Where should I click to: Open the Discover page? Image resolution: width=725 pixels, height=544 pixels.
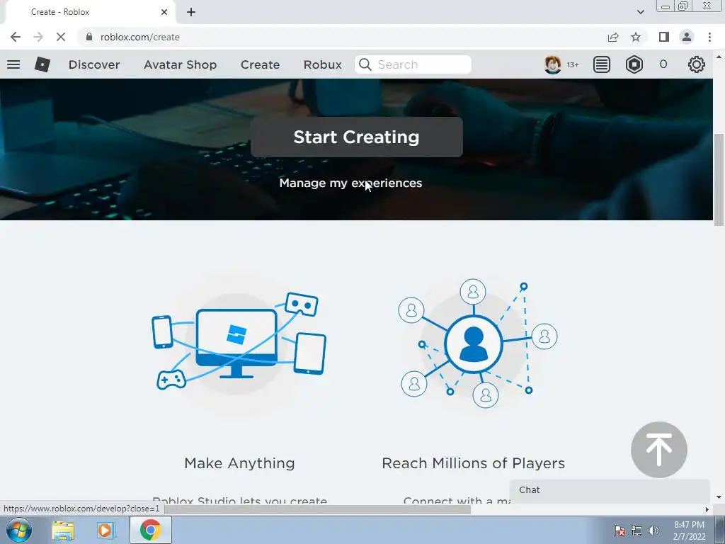tap(94, 64)
